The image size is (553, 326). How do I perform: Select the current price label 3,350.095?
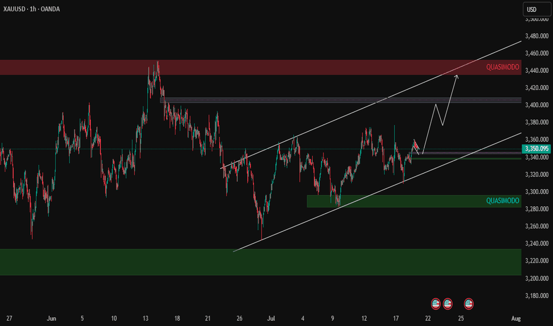point(536,149)
